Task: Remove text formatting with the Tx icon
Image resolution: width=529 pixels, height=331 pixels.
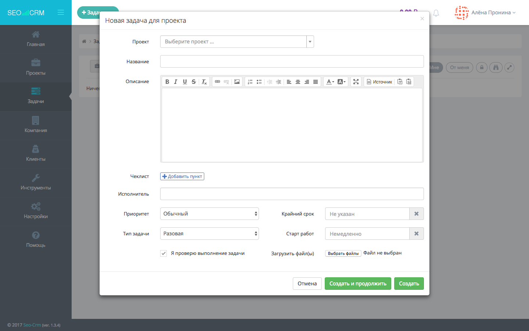Action: 204,81
